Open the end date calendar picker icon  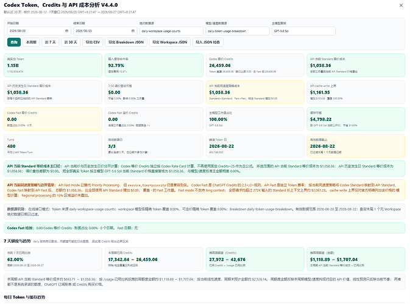point(133,31)
